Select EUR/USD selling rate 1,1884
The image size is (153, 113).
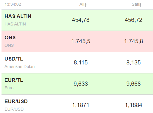pyautogui.click(x=133, y=105)
